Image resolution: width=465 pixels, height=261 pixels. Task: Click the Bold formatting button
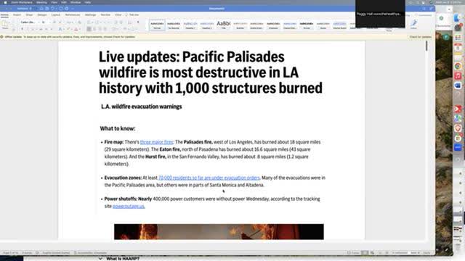[x=22, y=29]
